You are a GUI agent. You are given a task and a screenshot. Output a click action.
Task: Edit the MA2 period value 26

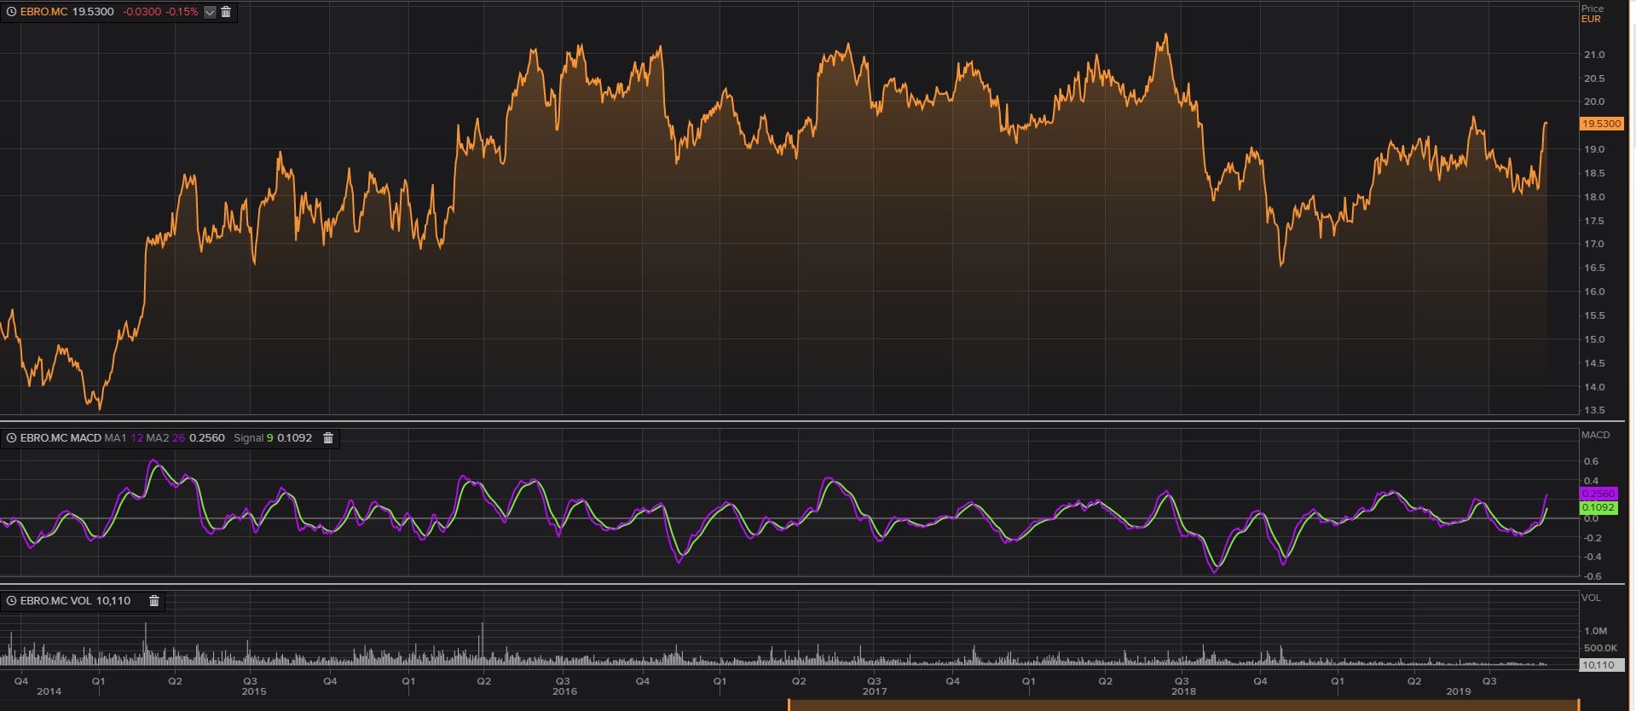(x=178, y=438)
